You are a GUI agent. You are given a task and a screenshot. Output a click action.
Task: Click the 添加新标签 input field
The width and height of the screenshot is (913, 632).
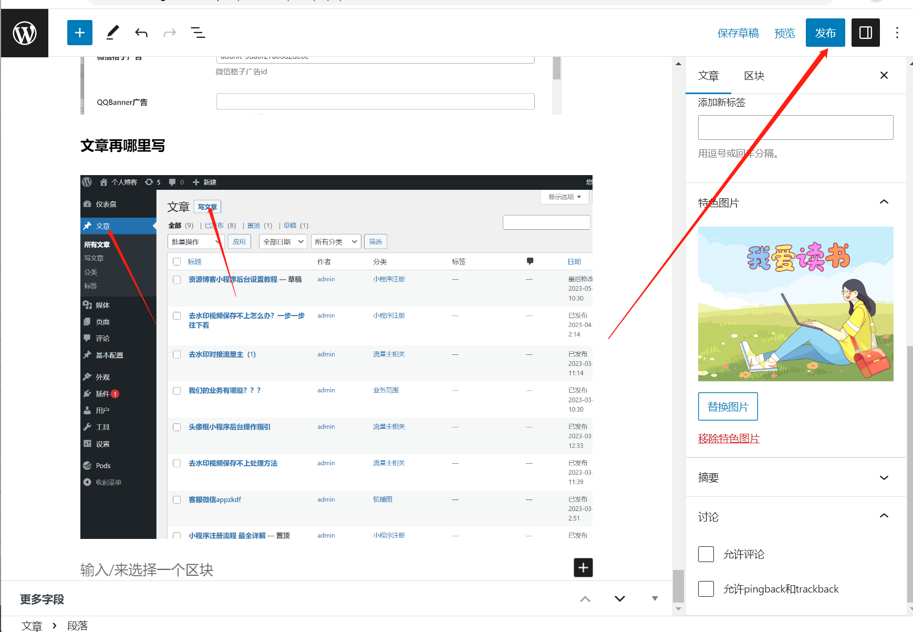click(x=795, y=128)
